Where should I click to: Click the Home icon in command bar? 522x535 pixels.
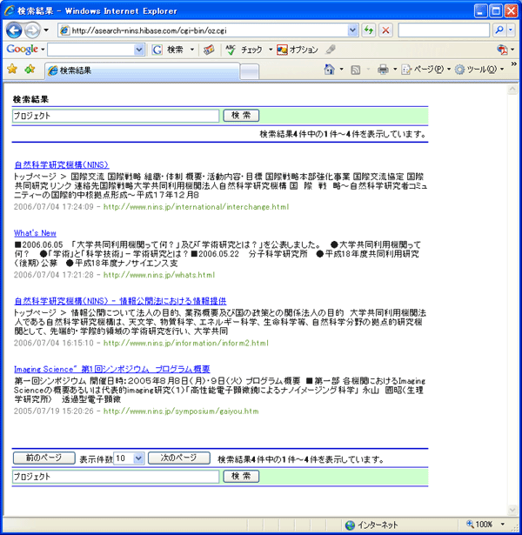click(x=329, y=70)
